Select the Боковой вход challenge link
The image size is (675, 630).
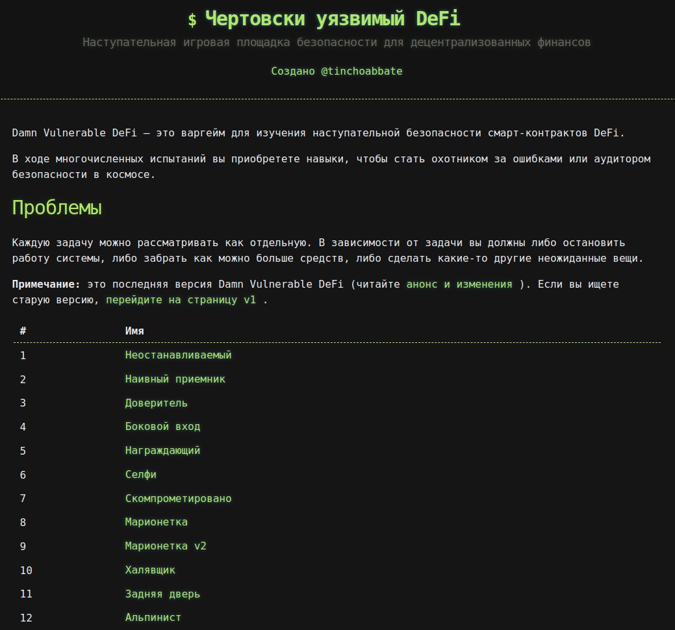pyautogui.click(x=162, y=427)
